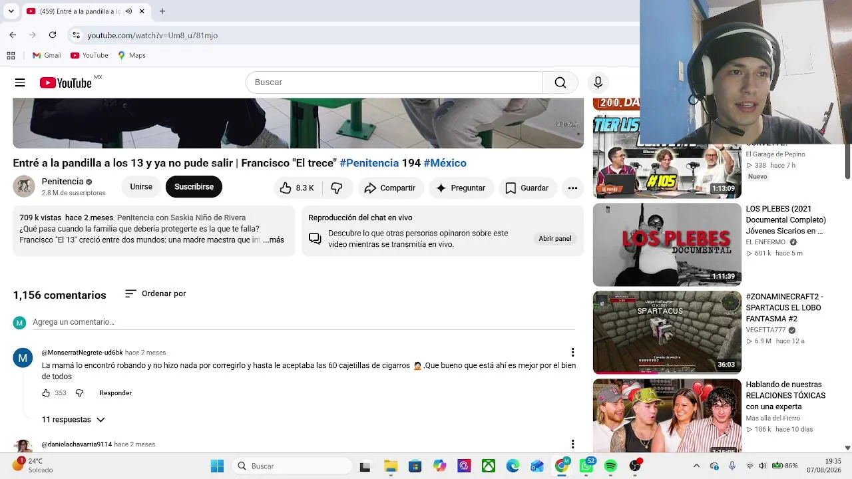Open the Spartacus Minecraft video thumbnail
The image size is (852, 479).
[667, 333]
